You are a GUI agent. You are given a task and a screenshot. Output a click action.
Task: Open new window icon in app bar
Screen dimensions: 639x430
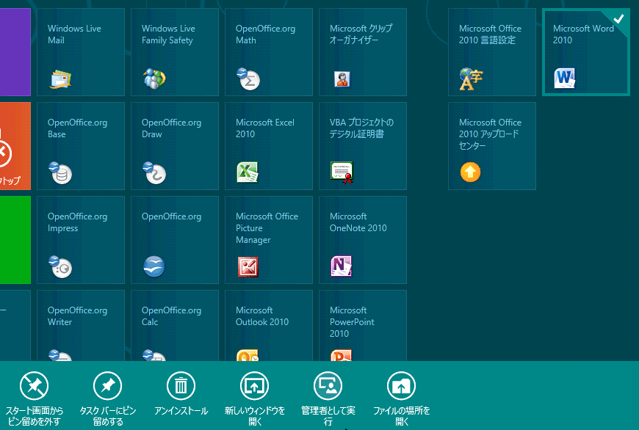click(x=254, y=386)
